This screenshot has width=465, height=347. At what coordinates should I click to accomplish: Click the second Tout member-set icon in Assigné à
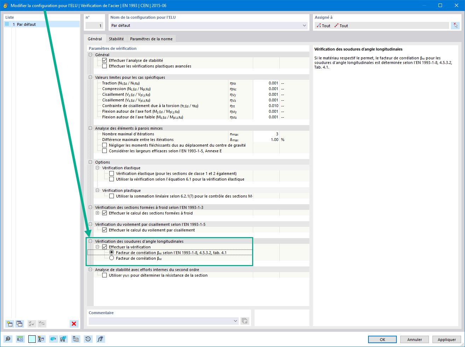tap(336, 26)
